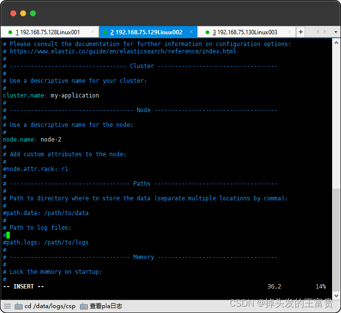Click the '# Add custom attributes to the node:' comment
The width and height of the screenshot is (341, 313).
(x=64, y=154)
